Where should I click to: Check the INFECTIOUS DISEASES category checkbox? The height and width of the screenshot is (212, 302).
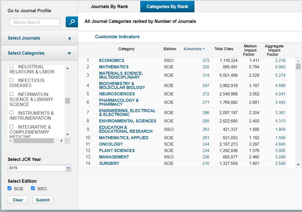coord(11,80)
